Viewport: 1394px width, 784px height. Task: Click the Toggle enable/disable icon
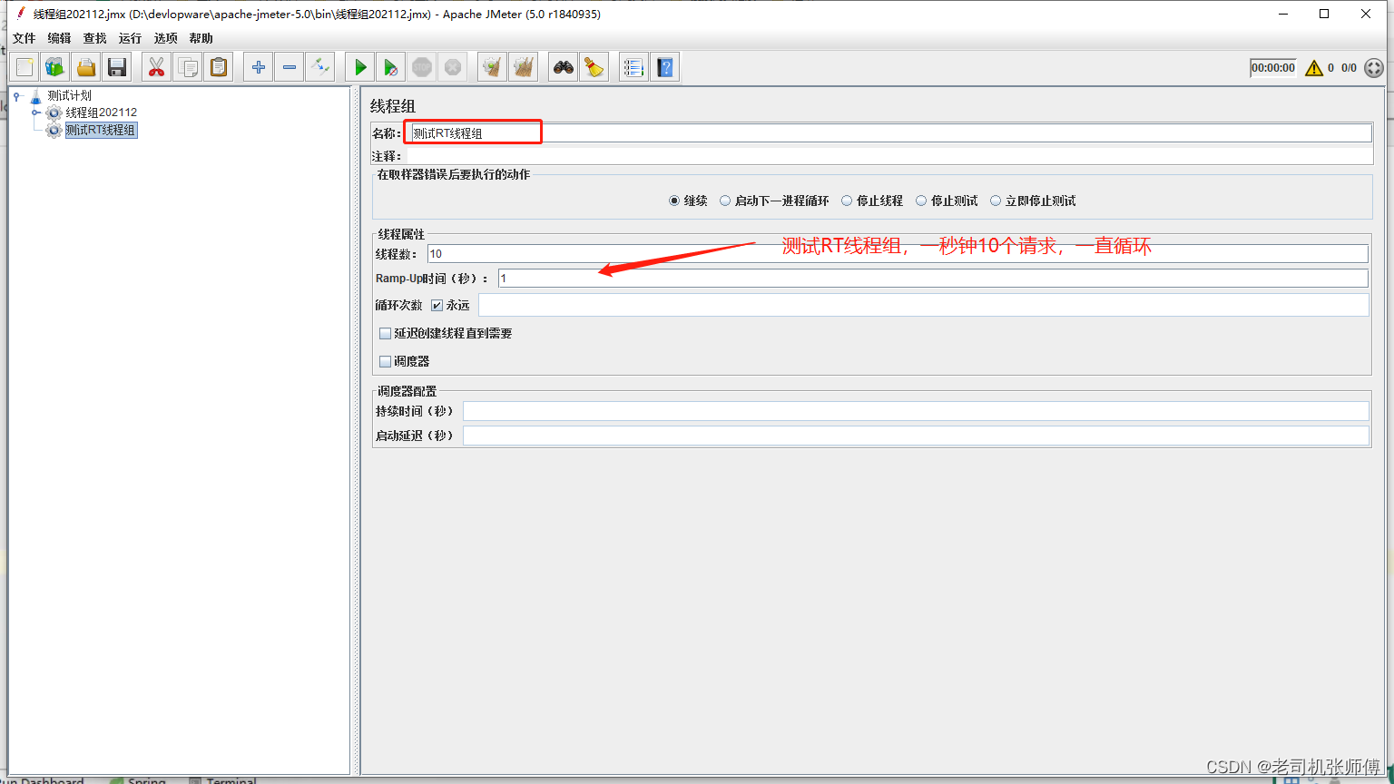point(319,67)
